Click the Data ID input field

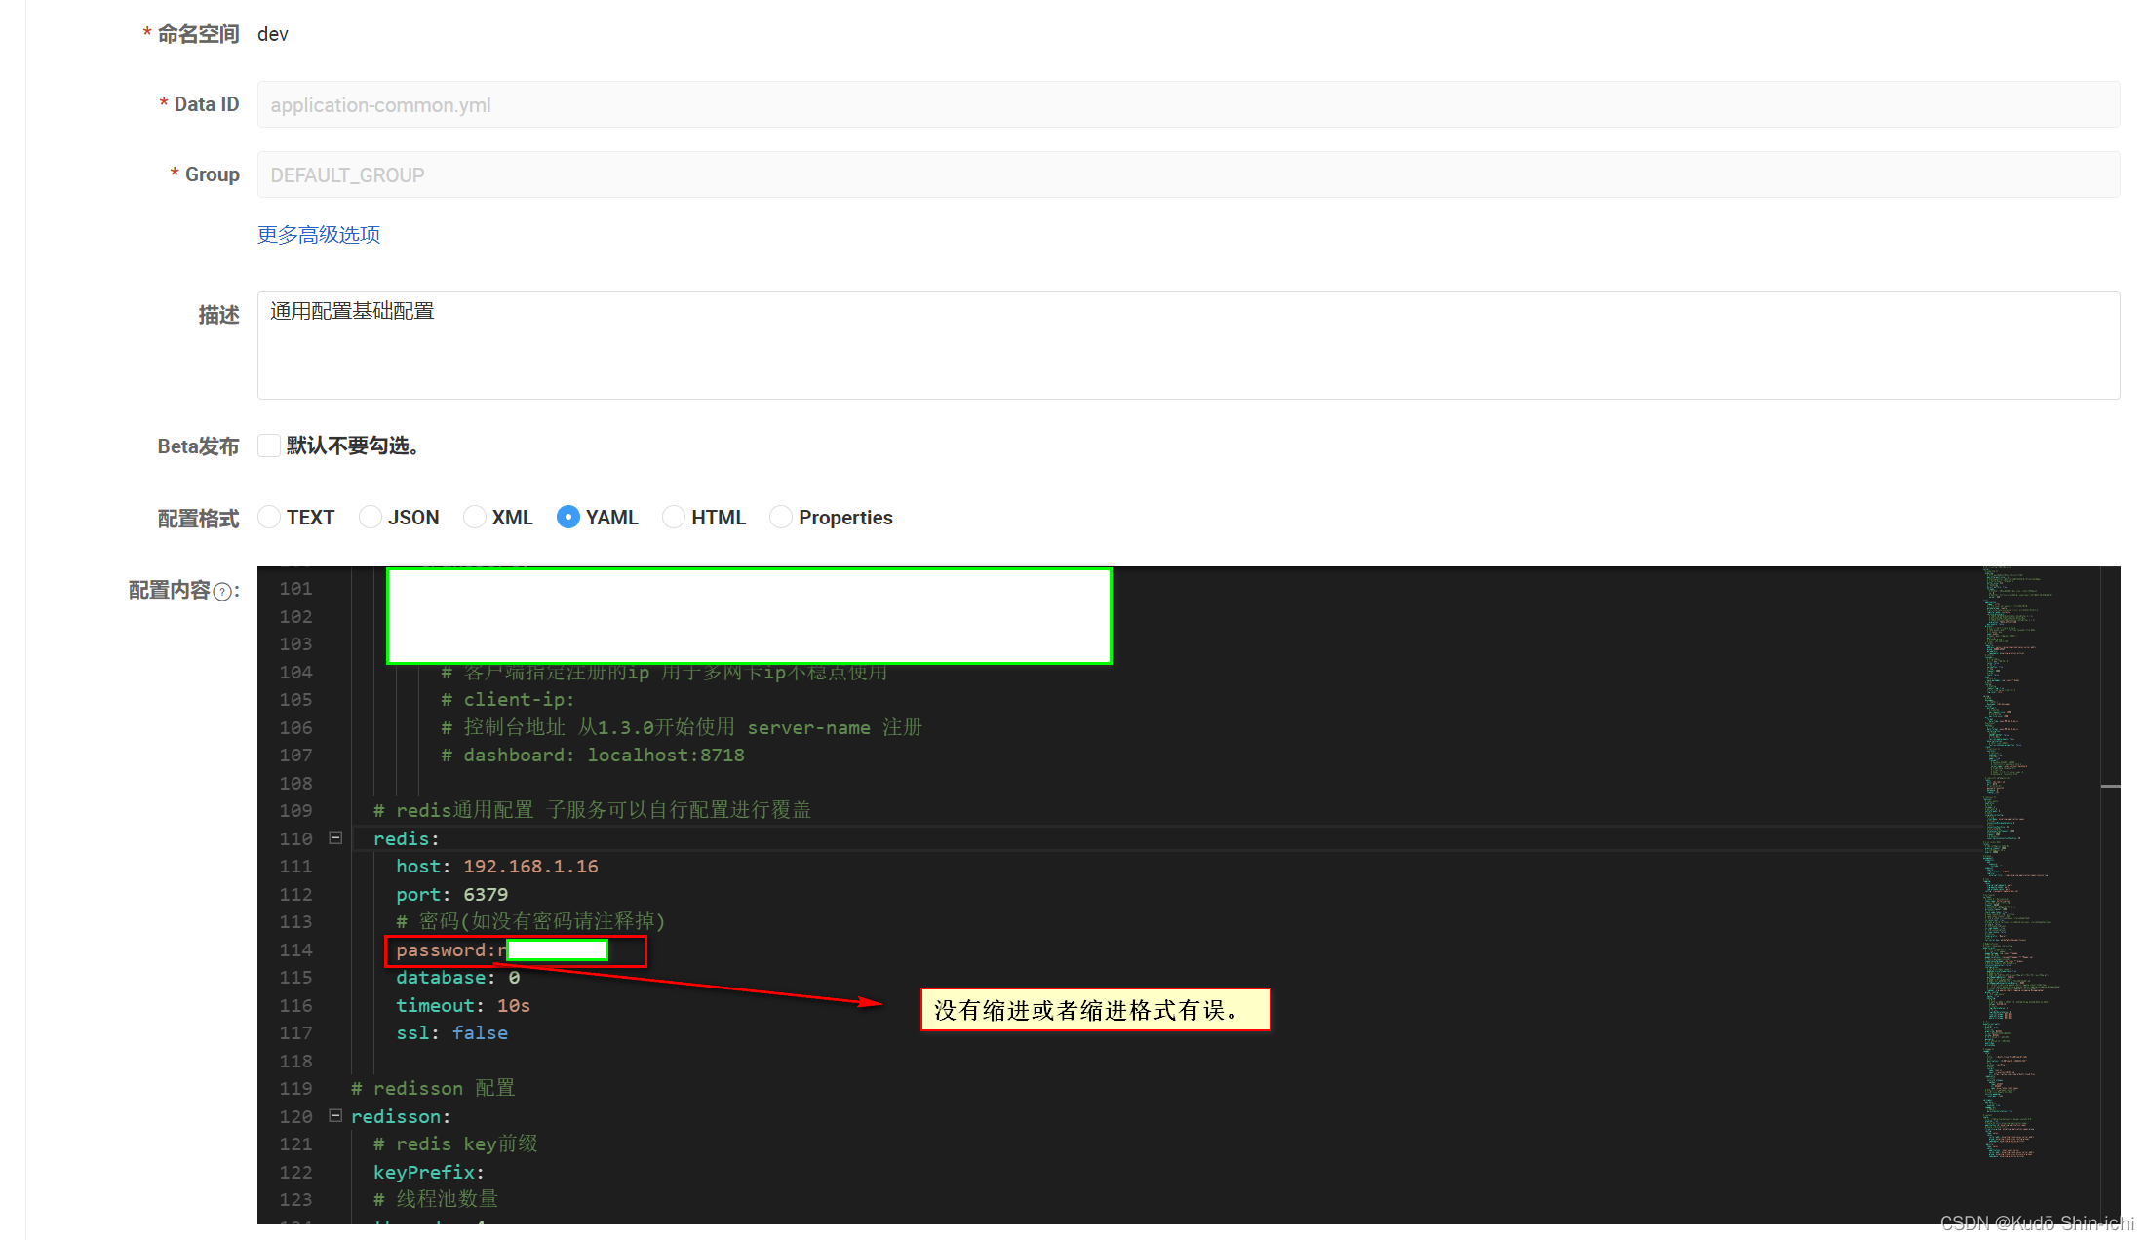[780, 104]
